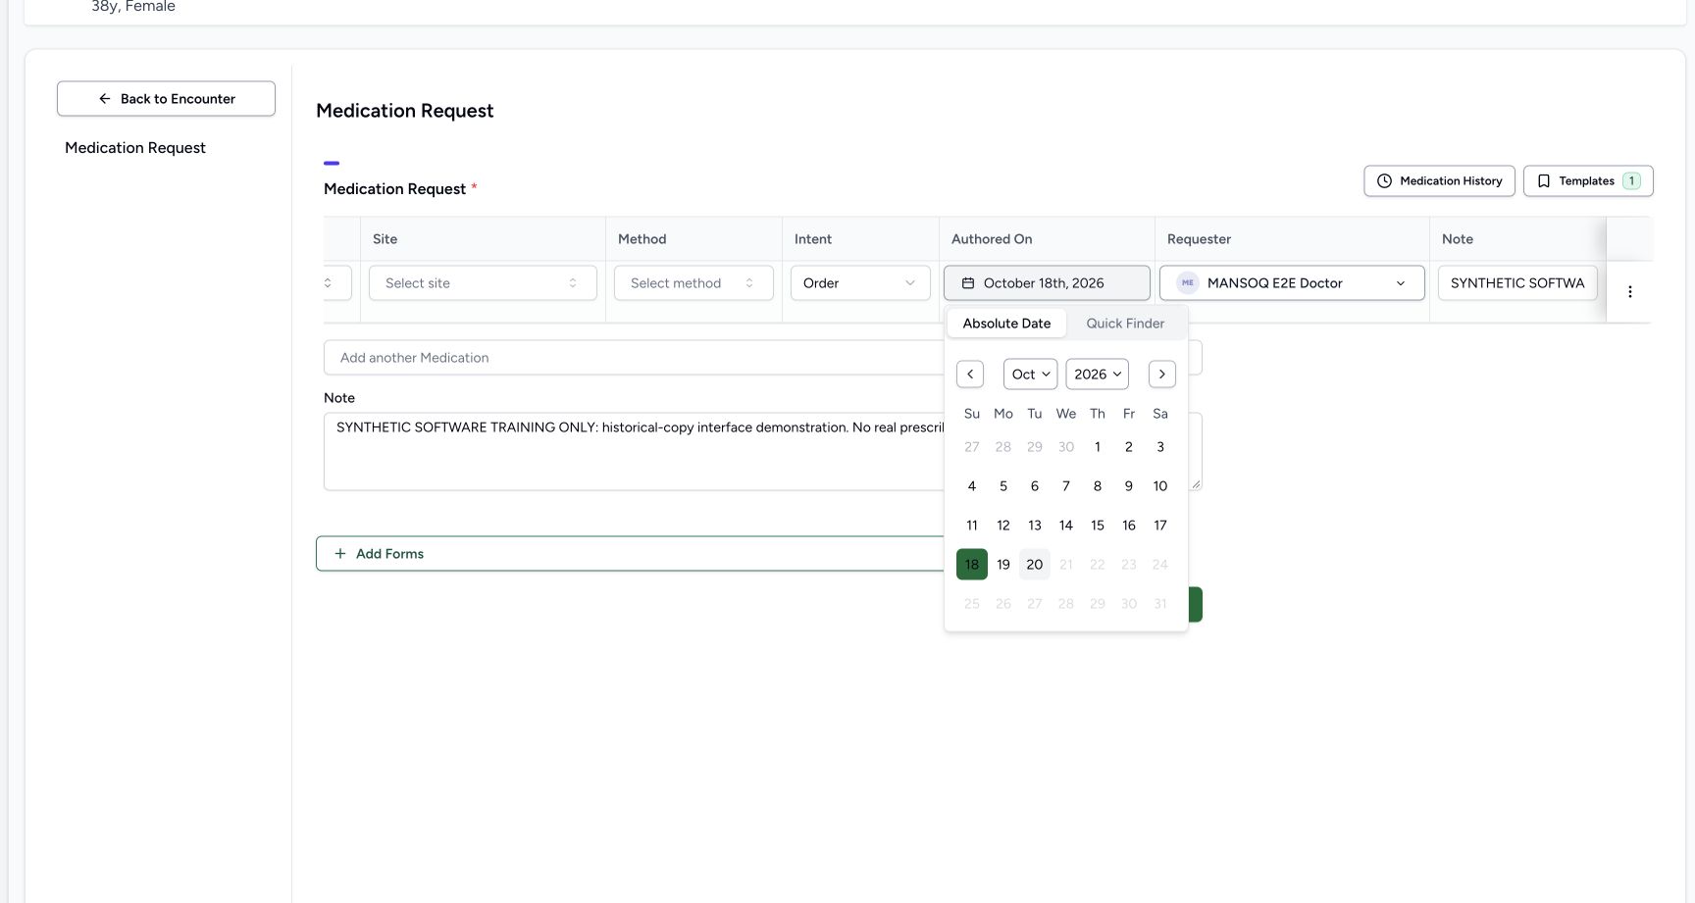Viewport: 1695px width, 903px height.
Task: Open the Select site dropdown
Action: (x=483, y=283)
